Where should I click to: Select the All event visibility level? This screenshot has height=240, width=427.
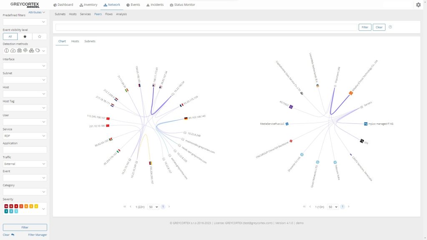point(10,37)
